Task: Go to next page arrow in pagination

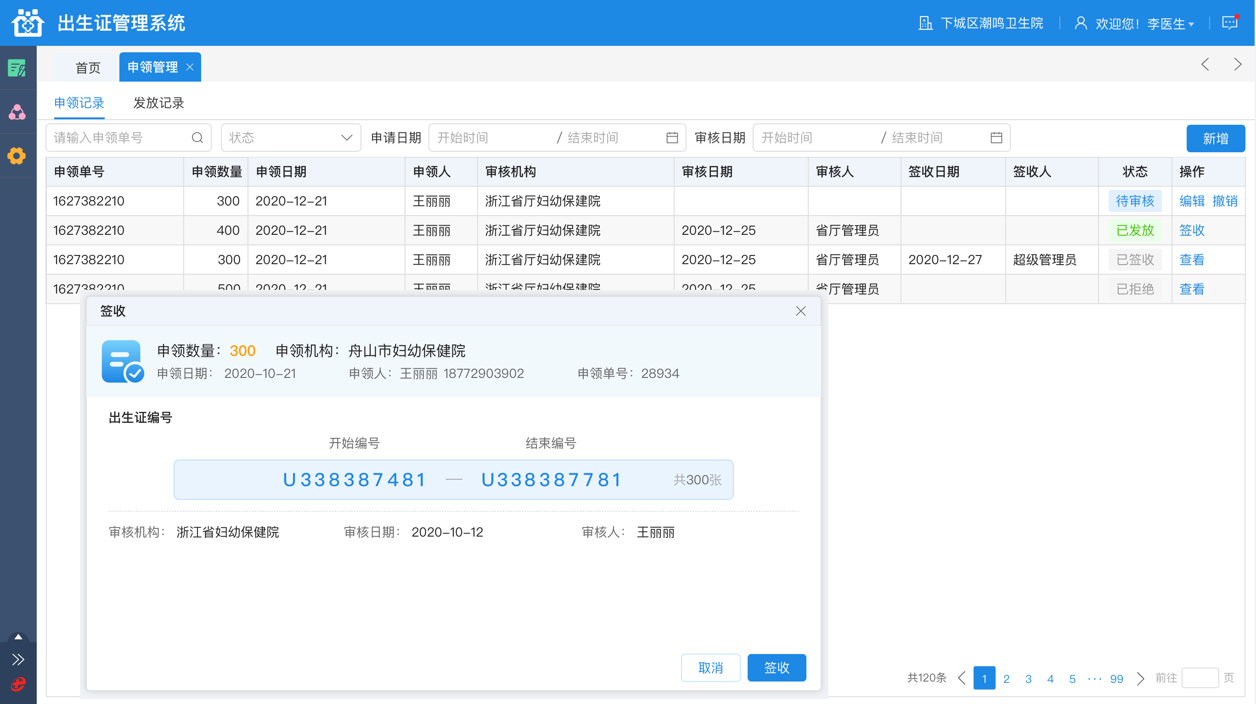Action: 1140,678
